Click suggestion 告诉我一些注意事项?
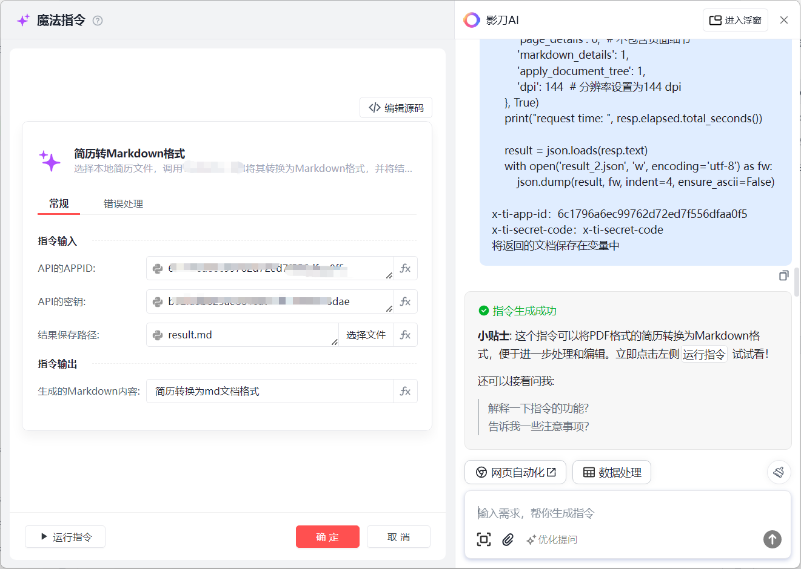Viewport: 801px width, 569px height. 538,426
